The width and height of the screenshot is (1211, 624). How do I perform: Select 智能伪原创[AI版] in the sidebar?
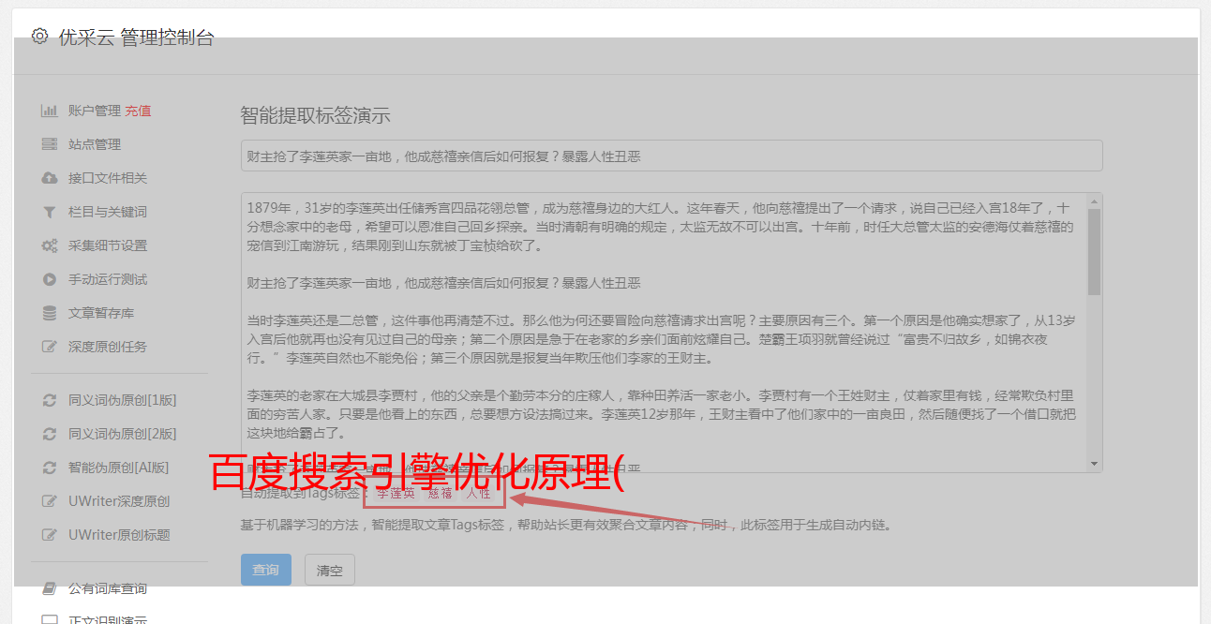click(118, 468)
